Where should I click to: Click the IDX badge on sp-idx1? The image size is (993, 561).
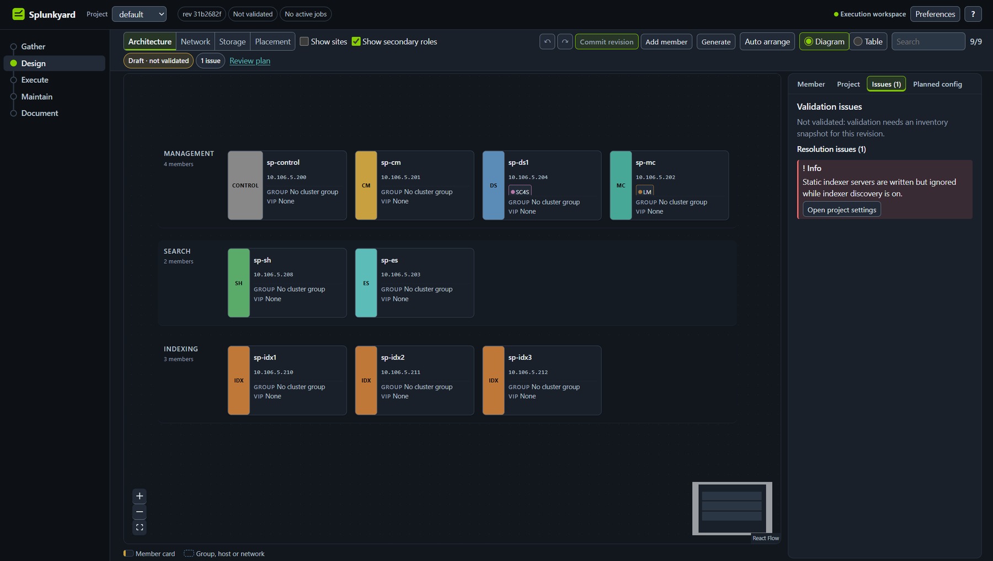point(238,381)
